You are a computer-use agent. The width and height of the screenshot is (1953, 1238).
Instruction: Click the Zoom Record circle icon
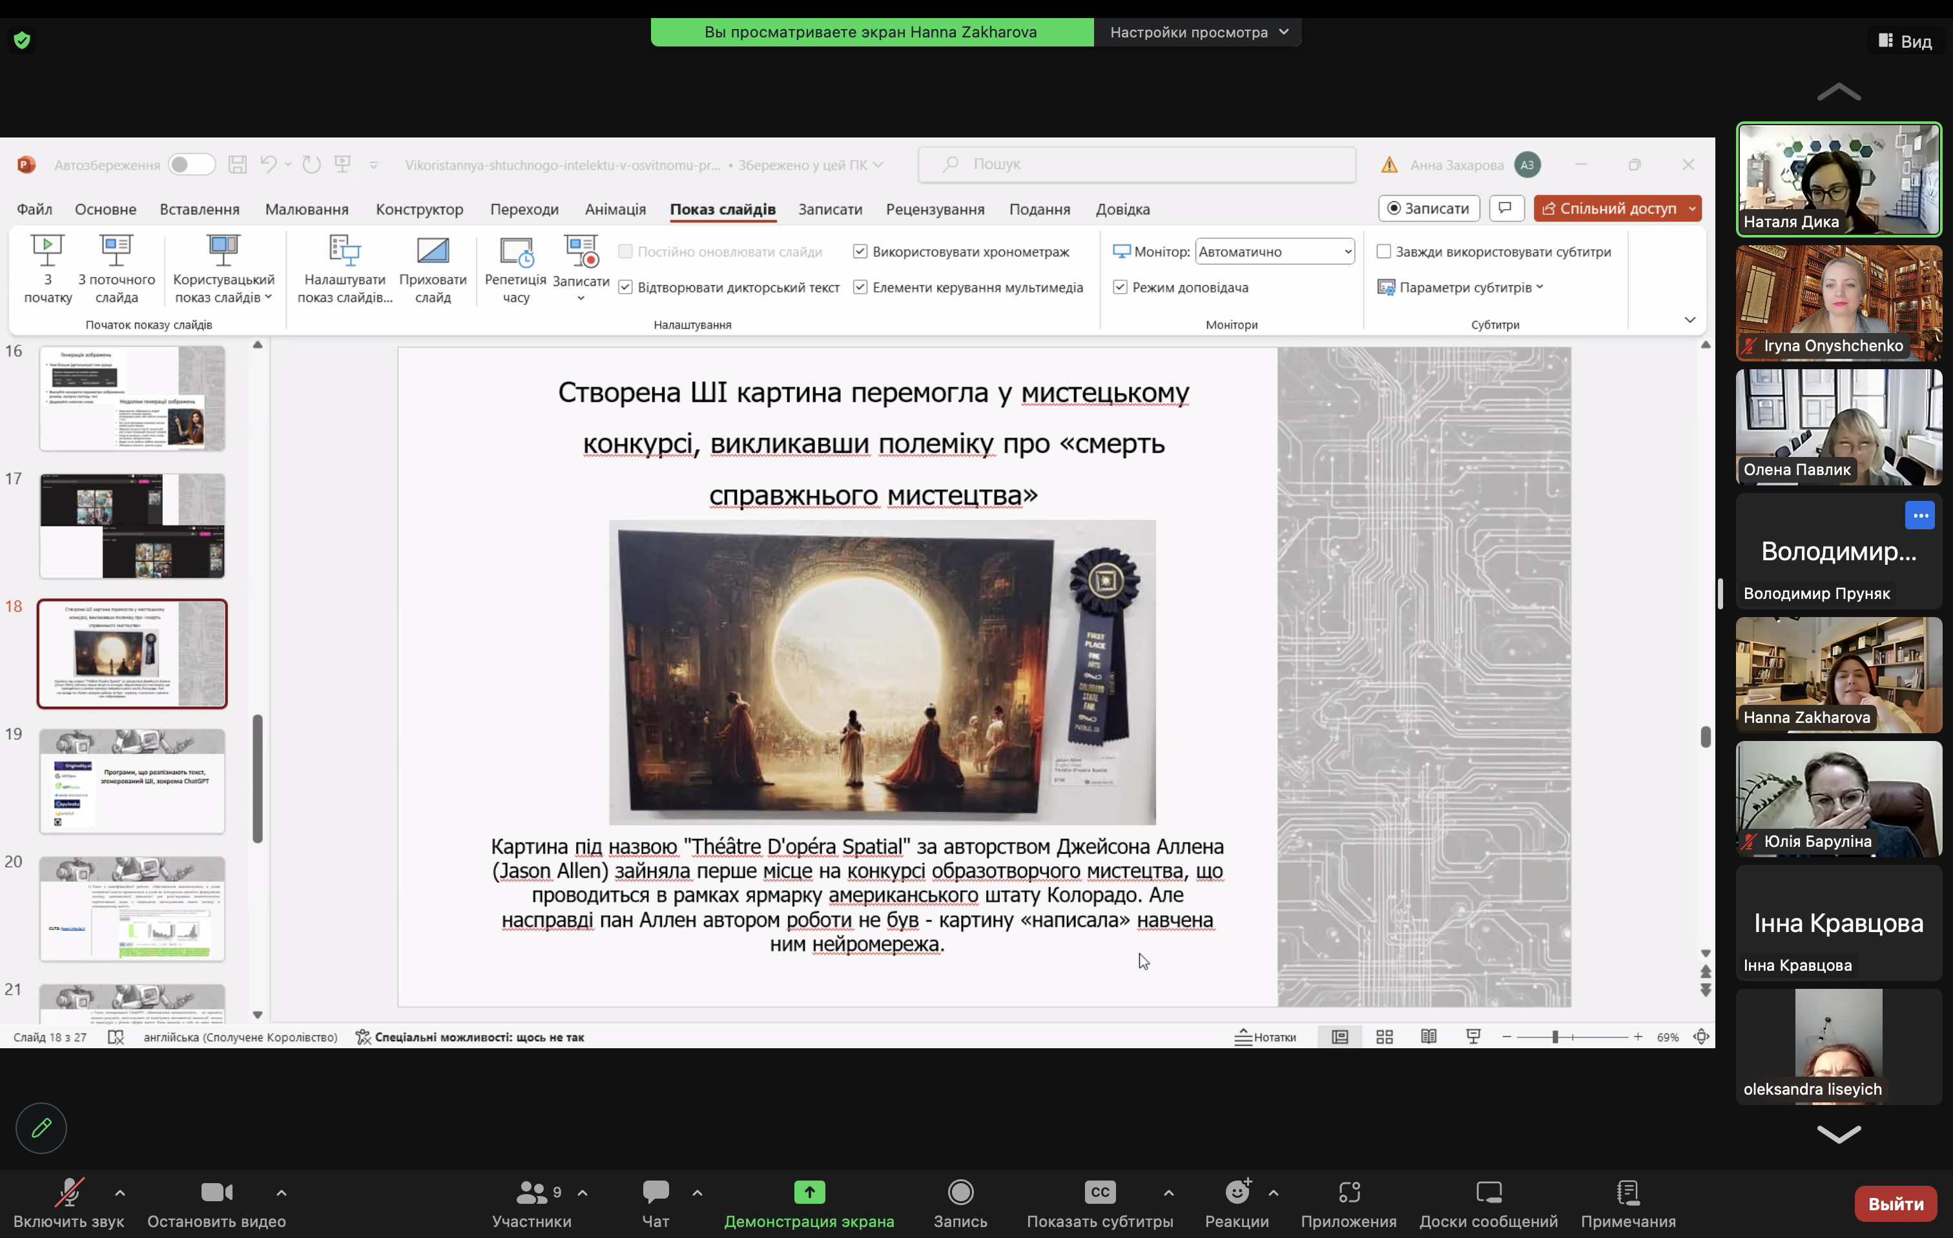pos(960,1192)
